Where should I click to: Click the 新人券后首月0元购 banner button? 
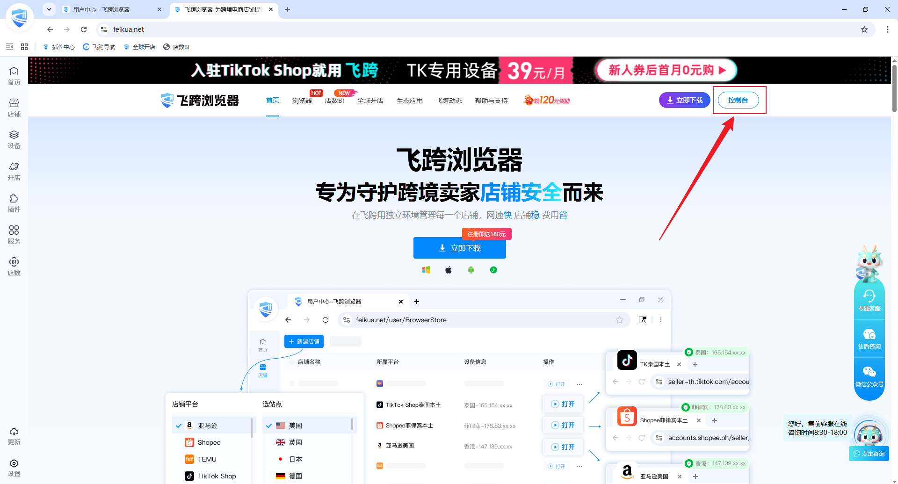667,70
